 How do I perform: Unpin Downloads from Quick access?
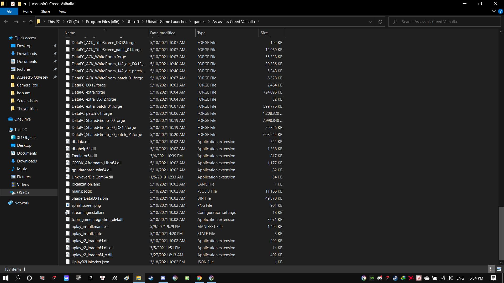click(x=55, y=54)
